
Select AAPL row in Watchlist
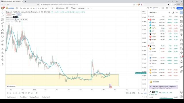pos(164,34)
